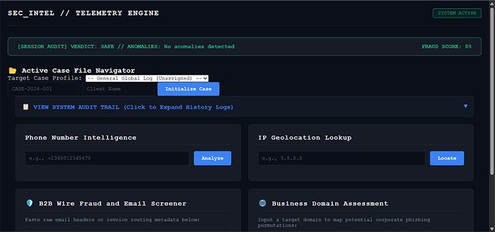Click the clipboard icon in audit trail bar
The height and width of the screenshot is (232, 495).
pyautogui.click(x=26, y=107)
